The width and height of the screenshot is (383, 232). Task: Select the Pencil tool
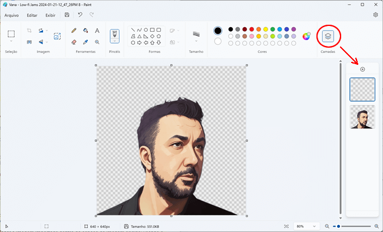74,31
